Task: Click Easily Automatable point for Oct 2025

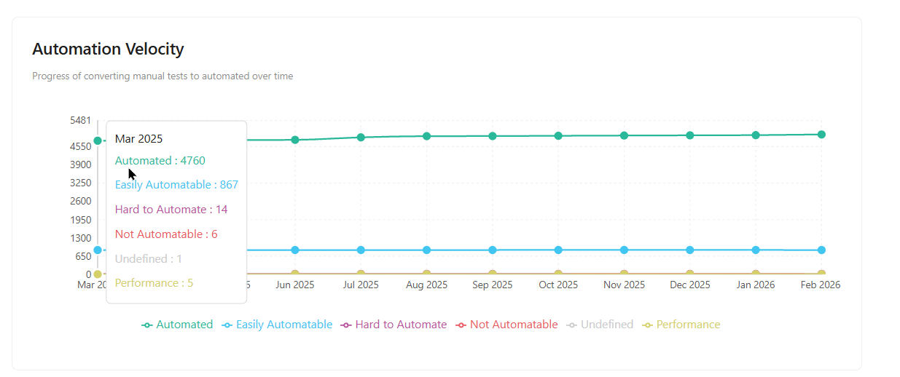Action: [558, 250]
